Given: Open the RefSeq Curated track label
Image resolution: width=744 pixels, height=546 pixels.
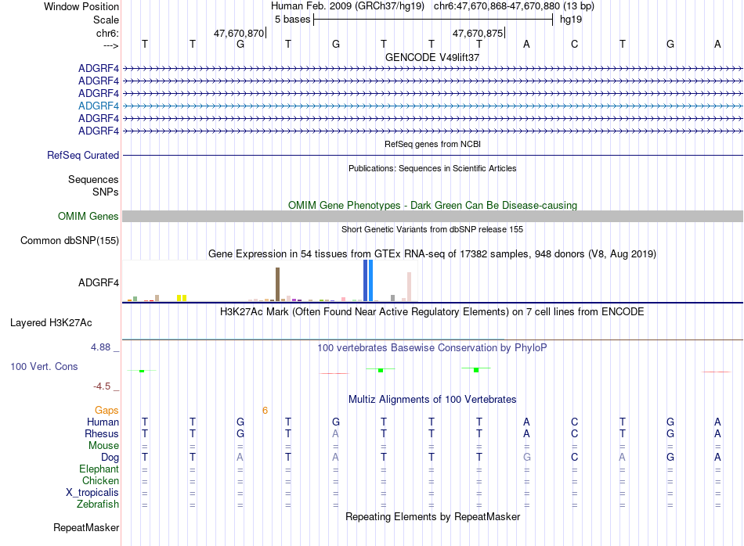Looking at the screenshot, I should (x=82, y=155).
